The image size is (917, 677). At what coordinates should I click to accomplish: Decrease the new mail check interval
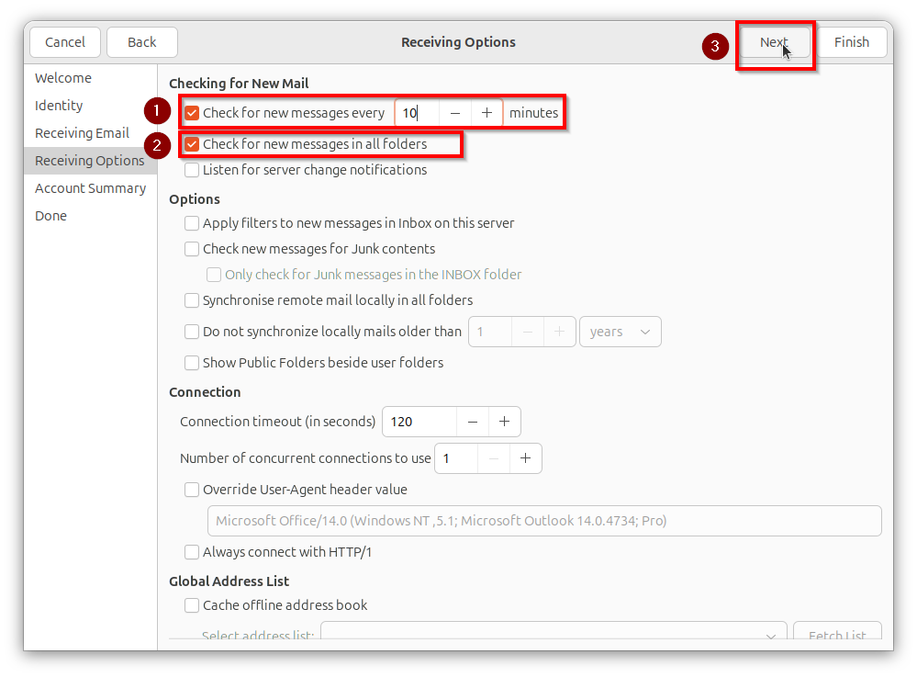[454, 112]
